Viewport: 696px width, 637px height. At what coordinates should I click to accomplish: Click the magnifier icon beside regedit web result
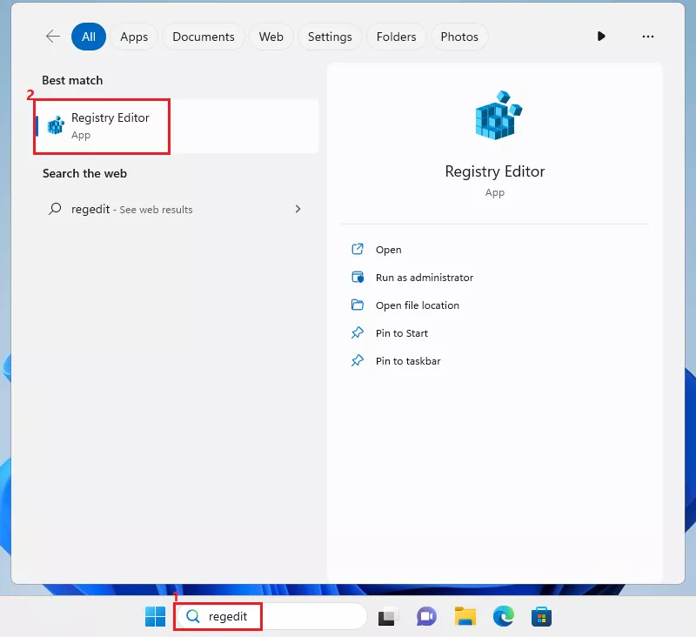[55, 208]
